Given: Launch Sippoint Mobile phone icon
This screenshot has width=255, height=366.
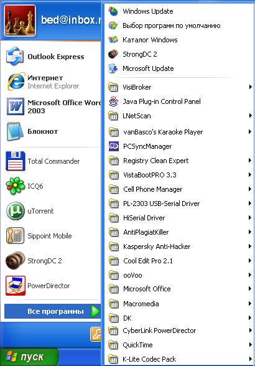Looking at the screenshot, I should coord(15,236).
